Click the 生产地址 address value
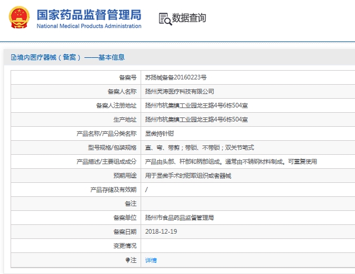Screen dimensions: 355x274 click(196, 119)
